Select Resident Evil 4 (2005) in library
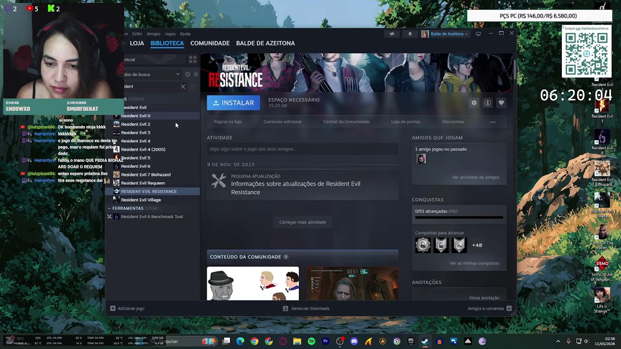Screen dimensions: 621x349 point(143,149)
